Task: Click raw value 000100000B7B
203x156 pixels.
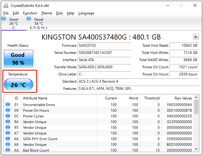Action: [x=179, y=110]
